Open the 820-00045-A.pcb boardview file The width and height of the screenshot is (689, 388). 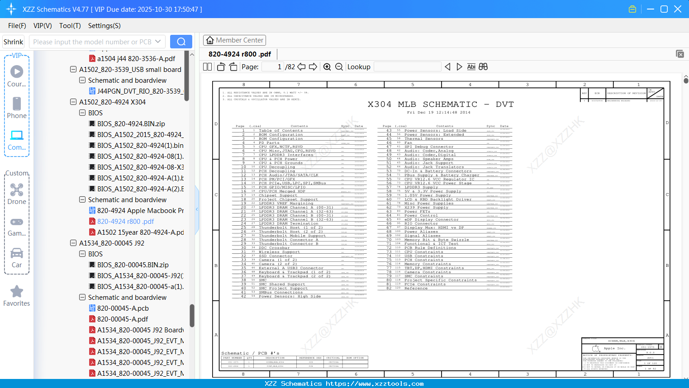click(123, 308)
